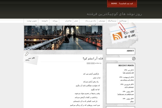Open the HOME page link
Image resolution: width=162 pixels, height=108 pixels.
(x=114, y=4)
